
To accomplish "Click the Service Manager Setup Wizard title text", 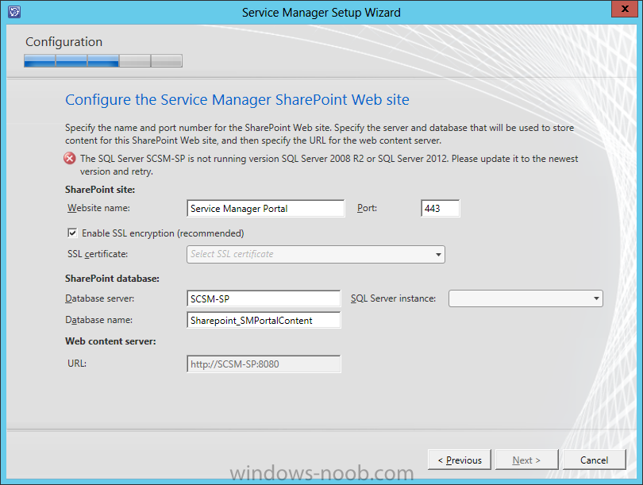I will (x=321, y=12).
